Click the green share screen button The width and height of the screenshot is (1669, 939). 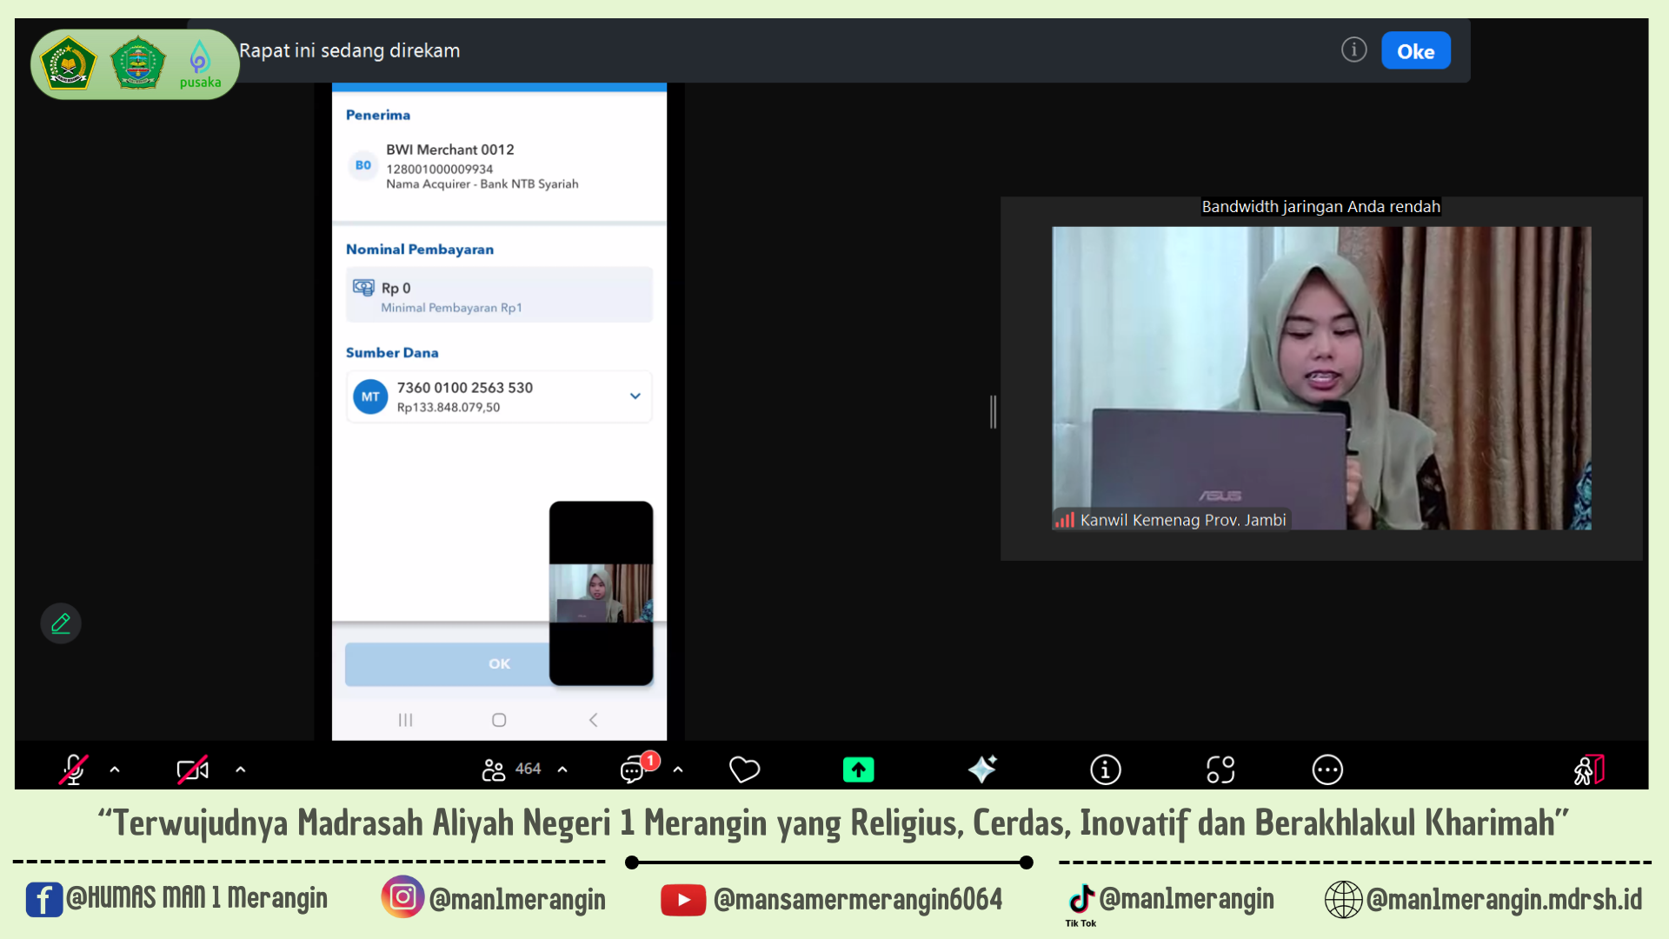point(858,769)
